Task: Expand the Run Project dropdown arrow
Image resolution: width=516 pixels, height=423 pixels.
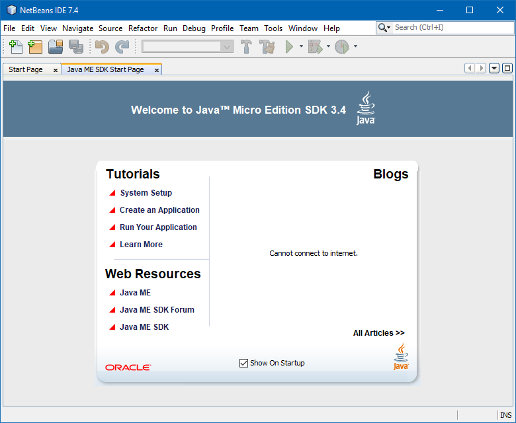Action: click(x=301, y=46)
